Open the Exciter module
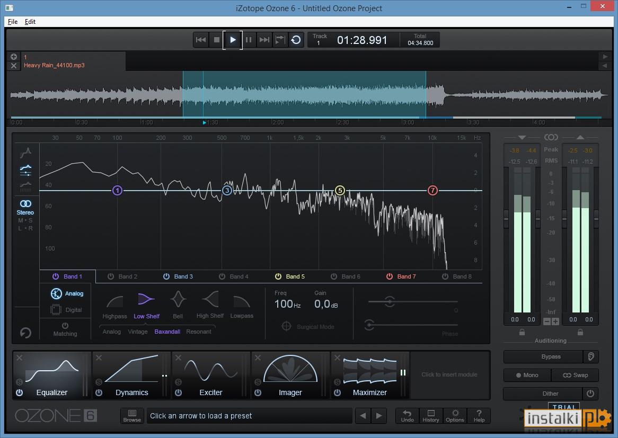Image resolution: width=618 pixels, height=438 pixels. (x=210, y=376)
